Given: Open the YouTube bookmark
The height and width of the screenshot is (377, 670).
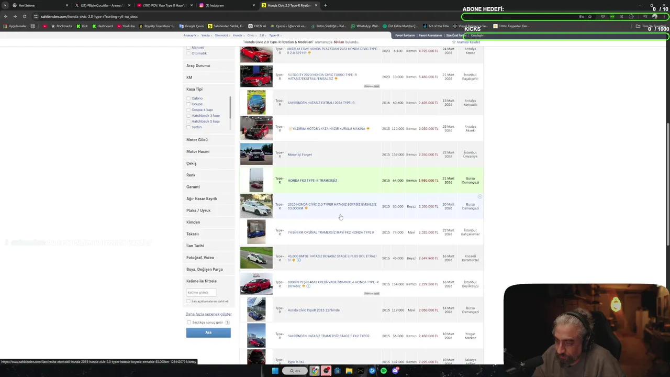Looking at the screenshot, I should 126,26.
